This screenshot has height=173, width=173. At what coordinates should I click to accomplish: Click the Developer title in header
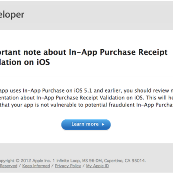pyautogui.click(x=12, y=15)
